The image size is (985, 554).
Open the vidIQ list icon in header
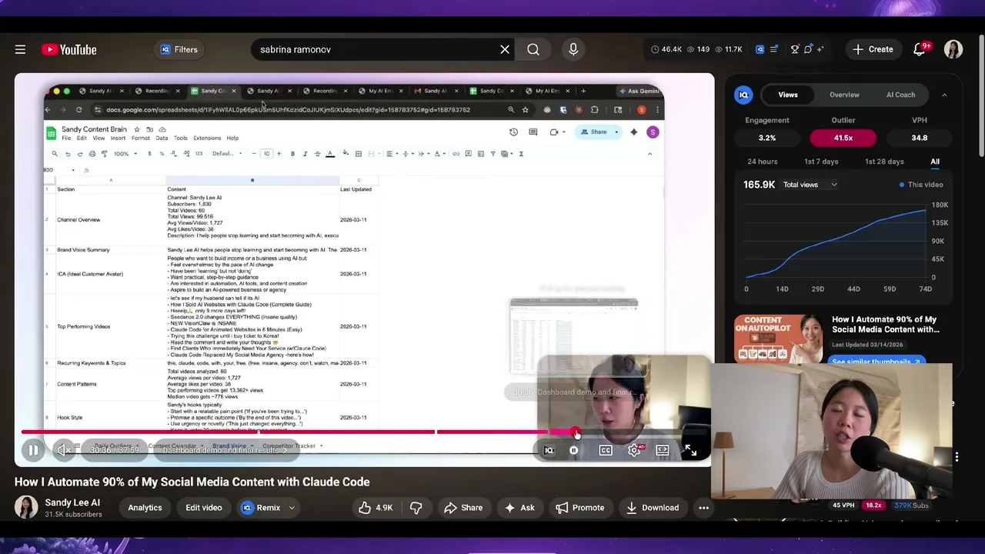(774, 49)
